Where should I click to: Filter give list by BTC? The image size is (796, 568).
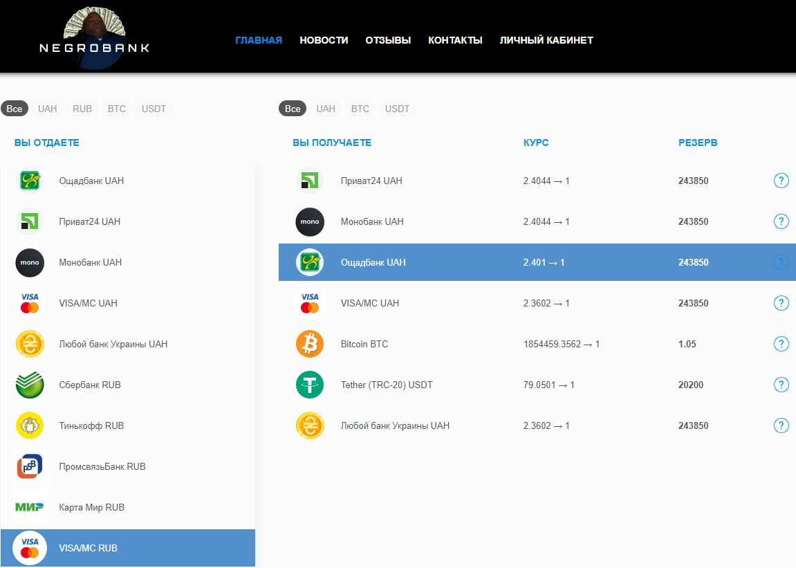point(116,109)
